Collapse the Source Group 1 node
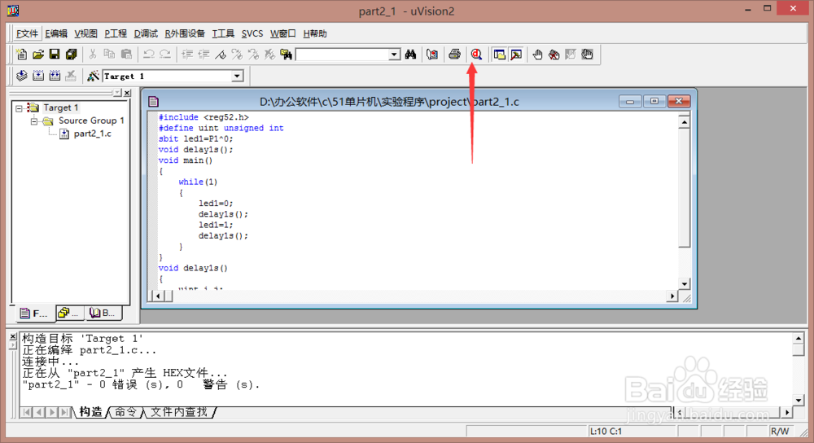Screen dimensions: 814x443 pos(34,121)
